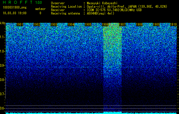
Task: Click the 1907 time marker
Action: tap(122, 25)
